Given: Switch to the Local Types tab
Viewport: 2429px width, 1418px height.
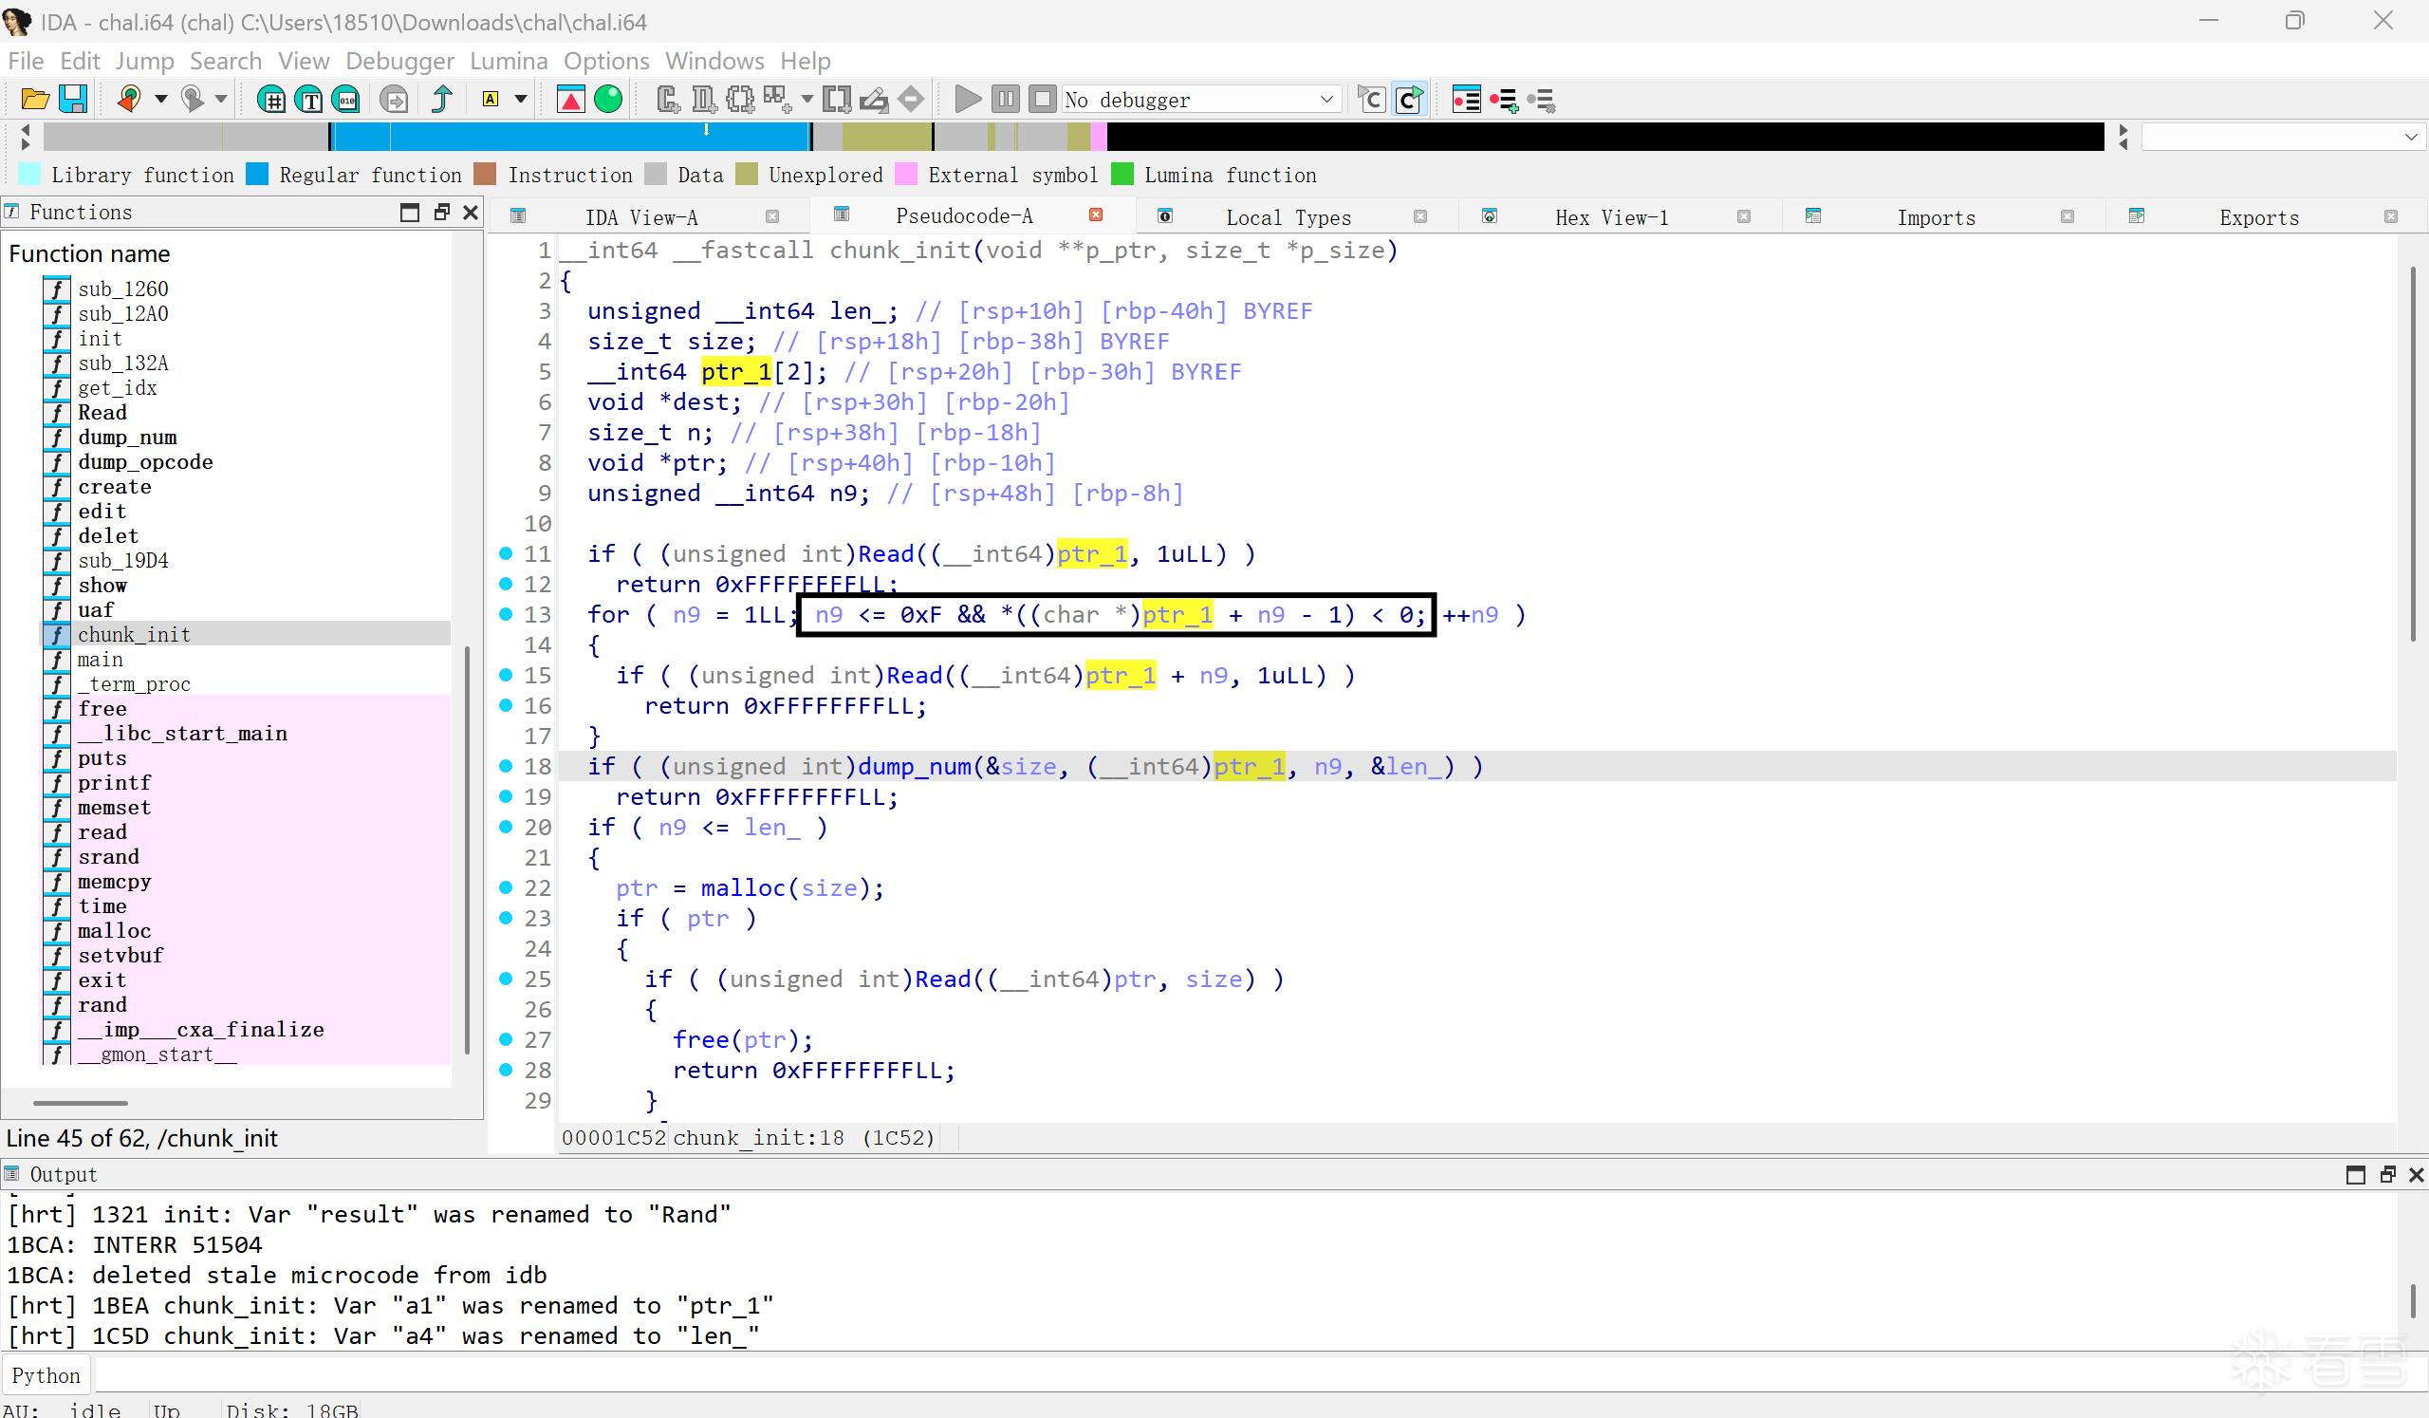Looking at the screenshot, I should (x=1288, y=218).
